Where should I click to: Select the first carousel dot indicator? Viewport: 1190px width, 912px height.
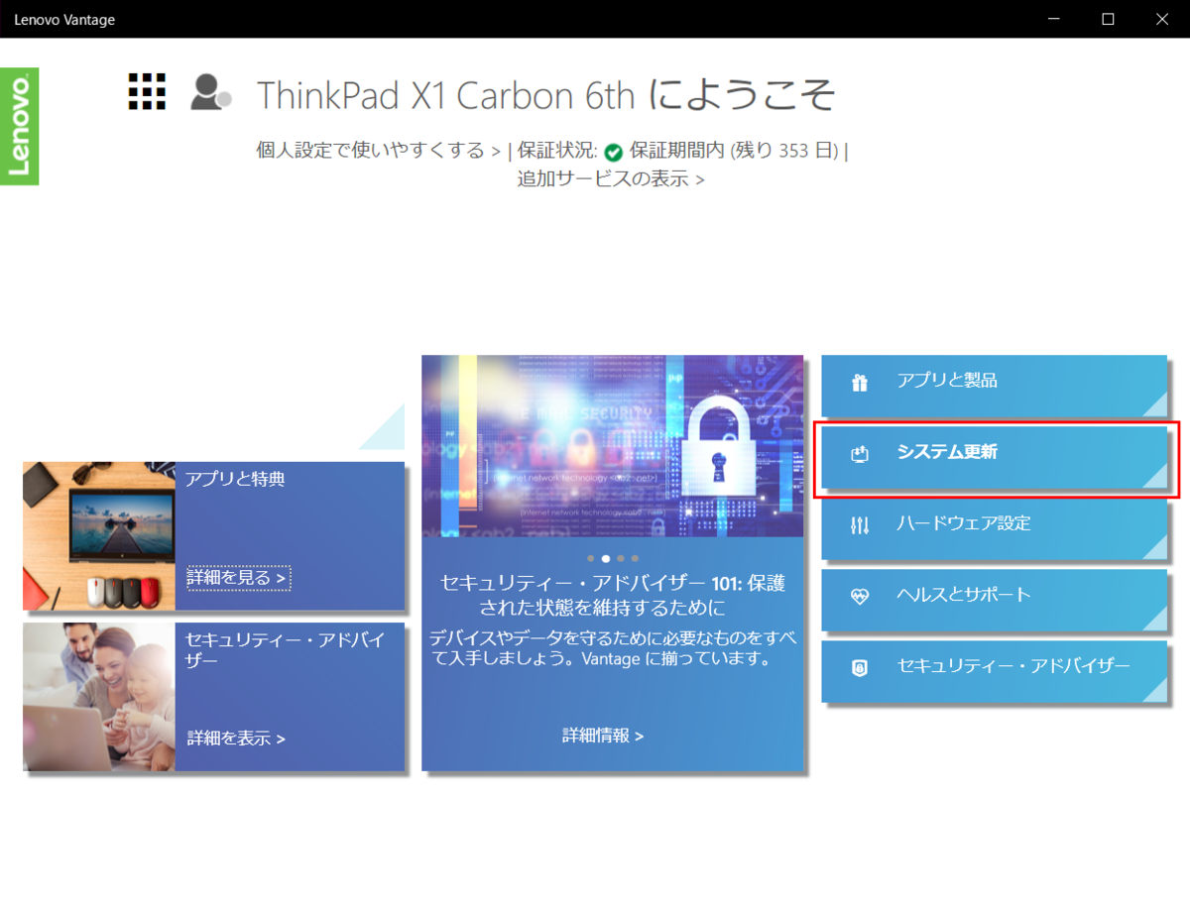click(x=591, y=559)
